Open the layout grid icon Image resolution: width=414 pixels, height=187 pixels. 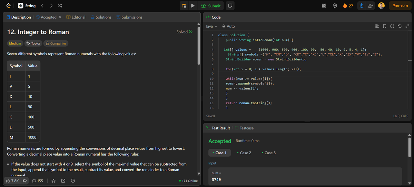[324, 6]
